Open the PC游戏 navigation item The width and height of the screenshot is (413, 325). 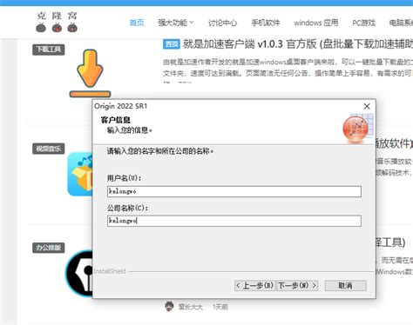(363, 23)
